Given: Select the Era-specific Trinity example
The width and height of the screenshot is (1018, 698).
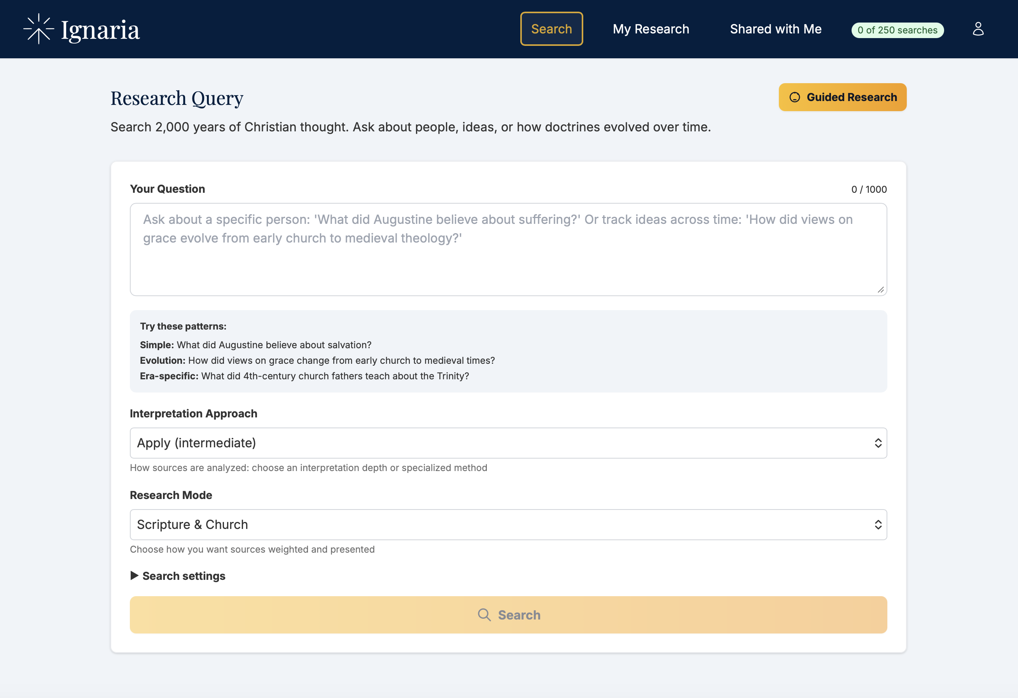Looking at the screenshot, I should click(304, 375).
